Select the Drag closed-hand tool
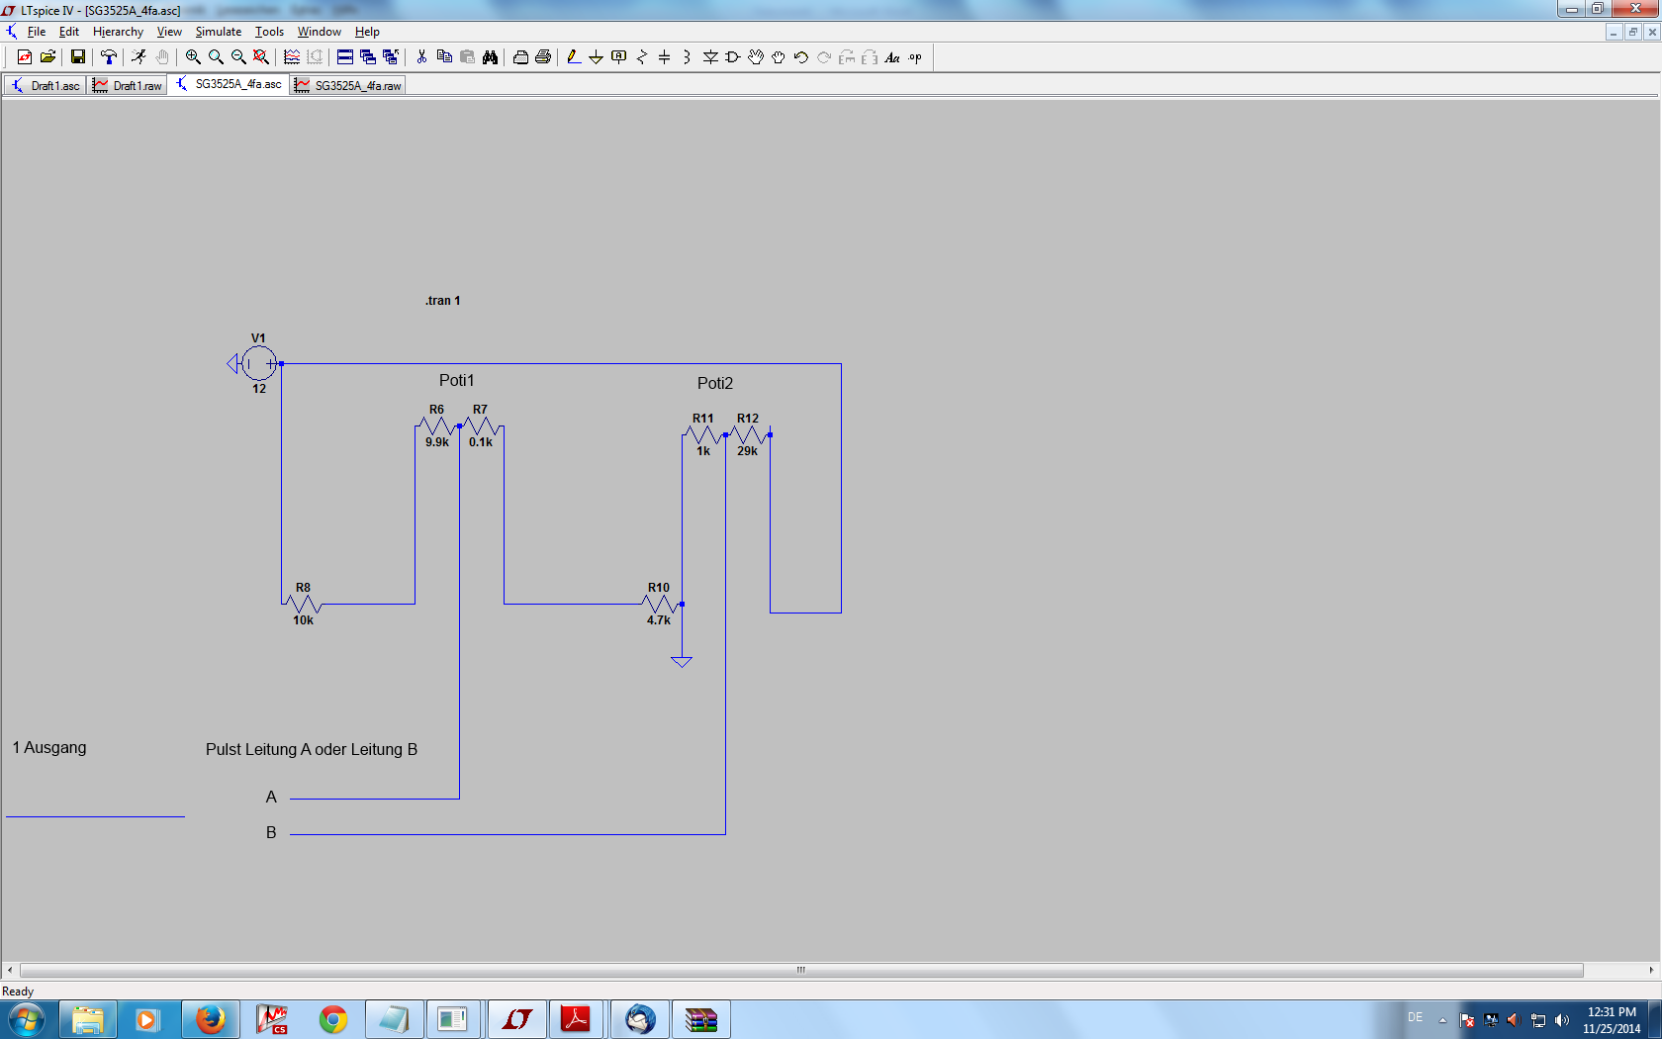Image resolution: width=1662 pixels, height=1039 pixels. (x=779, y=57)
